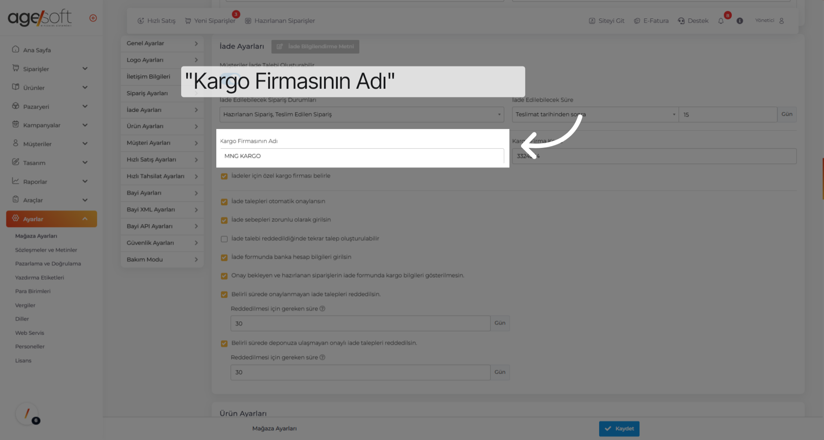Open notifications via the bell icon
This screenshot has width=824, height=440.
tap(721, 21)
